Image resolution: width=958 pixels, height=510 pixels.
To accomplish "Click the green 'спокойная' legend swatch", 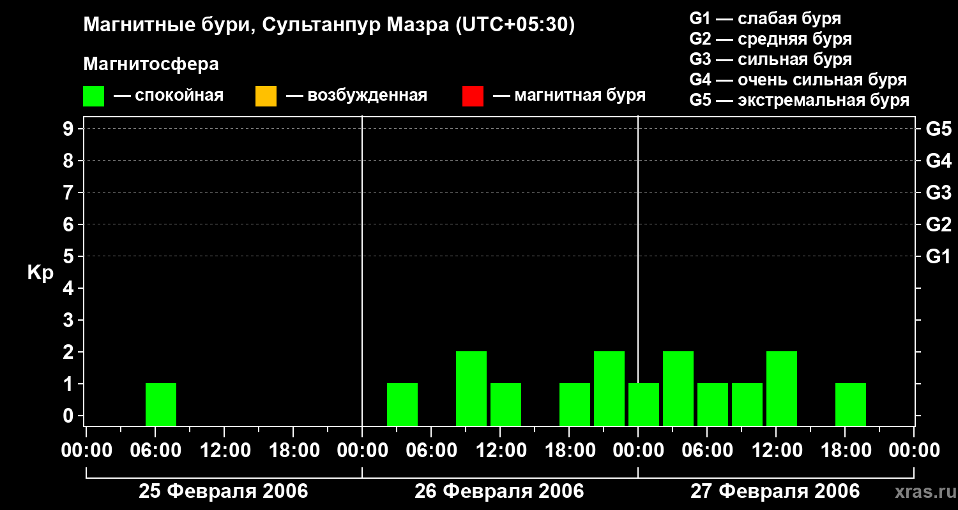I will pos(94,96).
